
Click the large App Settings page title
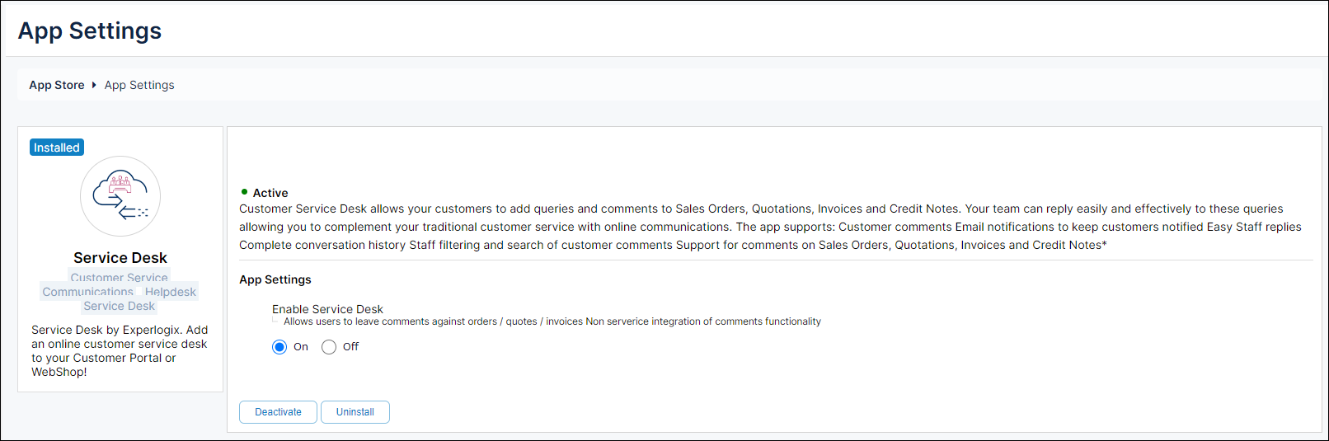click(90, 30)
